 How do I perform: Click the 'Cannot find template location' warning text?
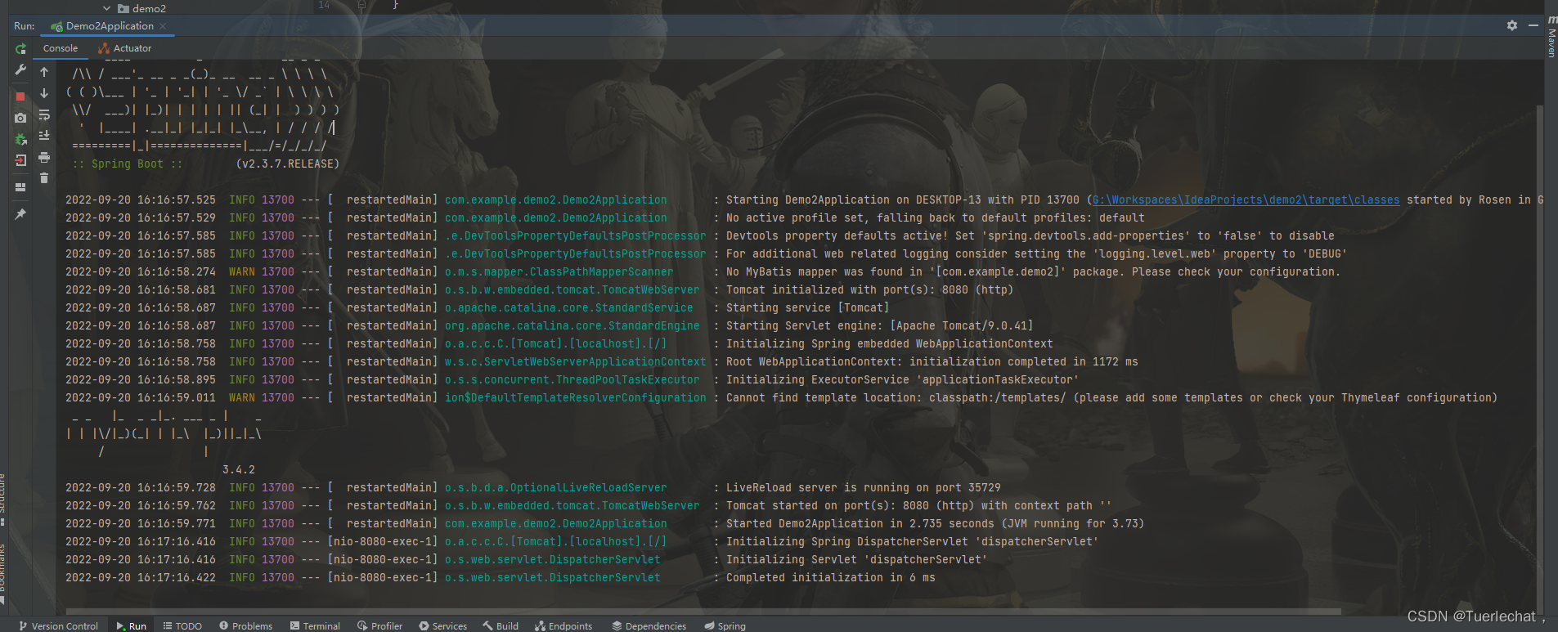click(x=1111, y=397)
